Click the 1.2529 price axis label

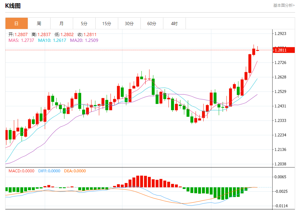pos(280,91)
